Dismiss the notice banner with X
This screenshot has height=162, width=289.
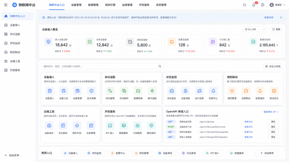[x=281, y=18]
